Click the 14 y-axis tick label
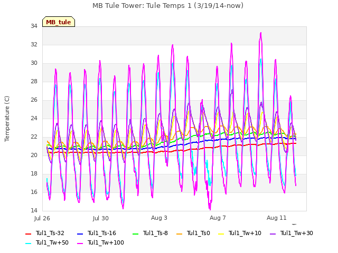Screen dimensions: 338x253 pyautogui.click(x=34, y=210)
